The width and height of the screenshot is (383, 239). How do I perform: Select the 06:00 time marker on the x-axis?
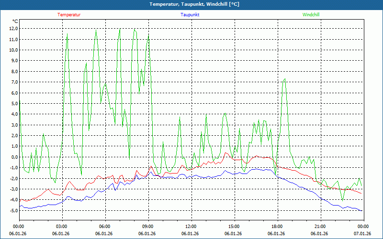pos(105,226)
